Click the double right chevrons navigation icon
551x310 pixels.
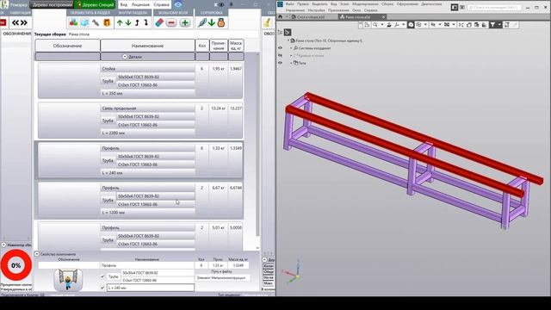pos(24,22)
